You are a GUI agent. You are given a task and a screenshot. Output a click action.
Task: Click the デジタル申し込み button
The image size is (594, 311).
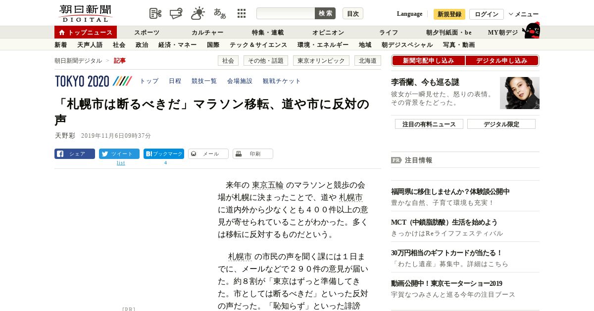(x=502, y=61)
